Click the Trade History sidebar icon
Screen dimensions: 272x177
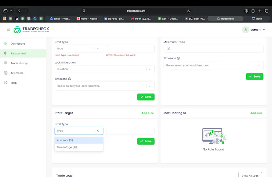[x=6, y=63]
